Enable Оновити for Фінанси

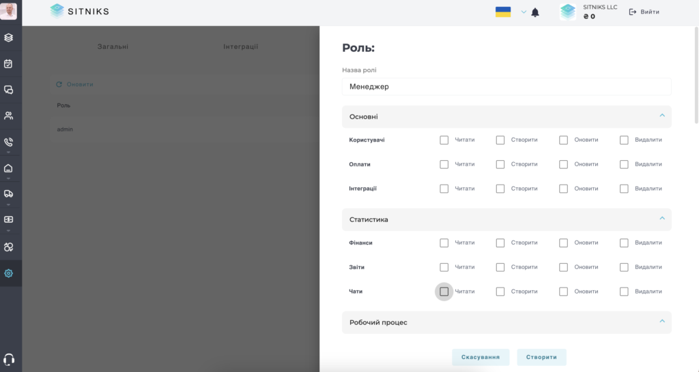[x=563, y=243]
